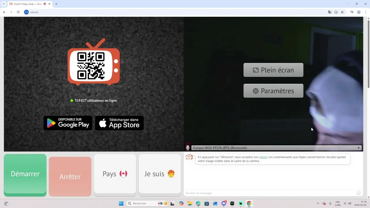The image size is (370, 208).
Task: Click the translate page icon
Action: (x=330, y=12)
